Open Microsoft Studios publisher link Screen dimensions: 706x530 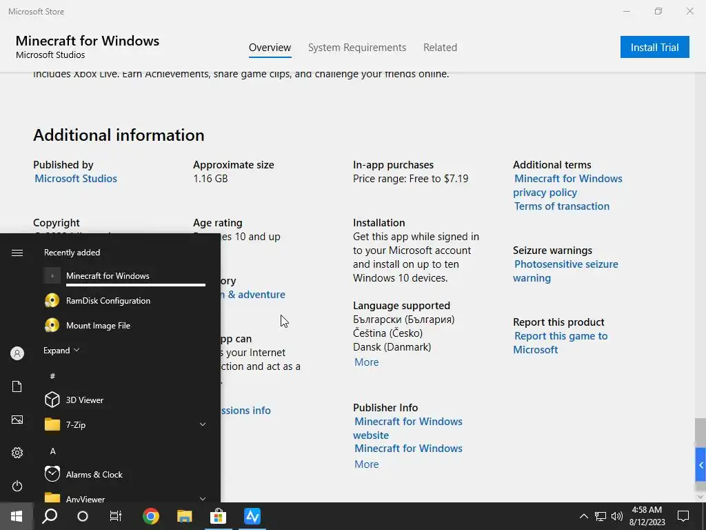76,179
